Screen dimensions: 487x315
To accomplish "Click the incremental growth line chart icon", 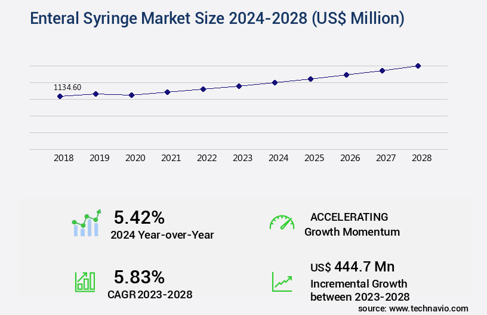I will coord(282,282).
